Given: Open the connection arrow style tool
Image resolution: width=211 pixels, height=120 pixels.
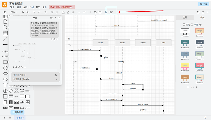Looking at the screenshot, I should (x=79, y=12).
